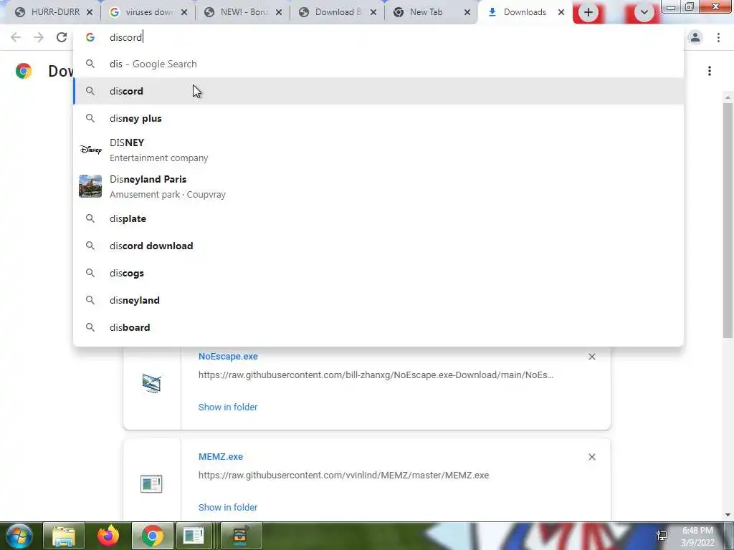The height and width of the screenshot is (550, 734).
Task: Choose the 'disneyland' suggestion
Action: pyautogui.click(x=378, y=300)
